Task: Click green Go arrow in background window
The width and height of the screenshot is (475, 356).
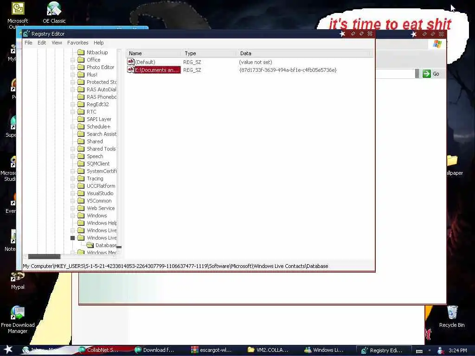Action: tap(427, 74)
